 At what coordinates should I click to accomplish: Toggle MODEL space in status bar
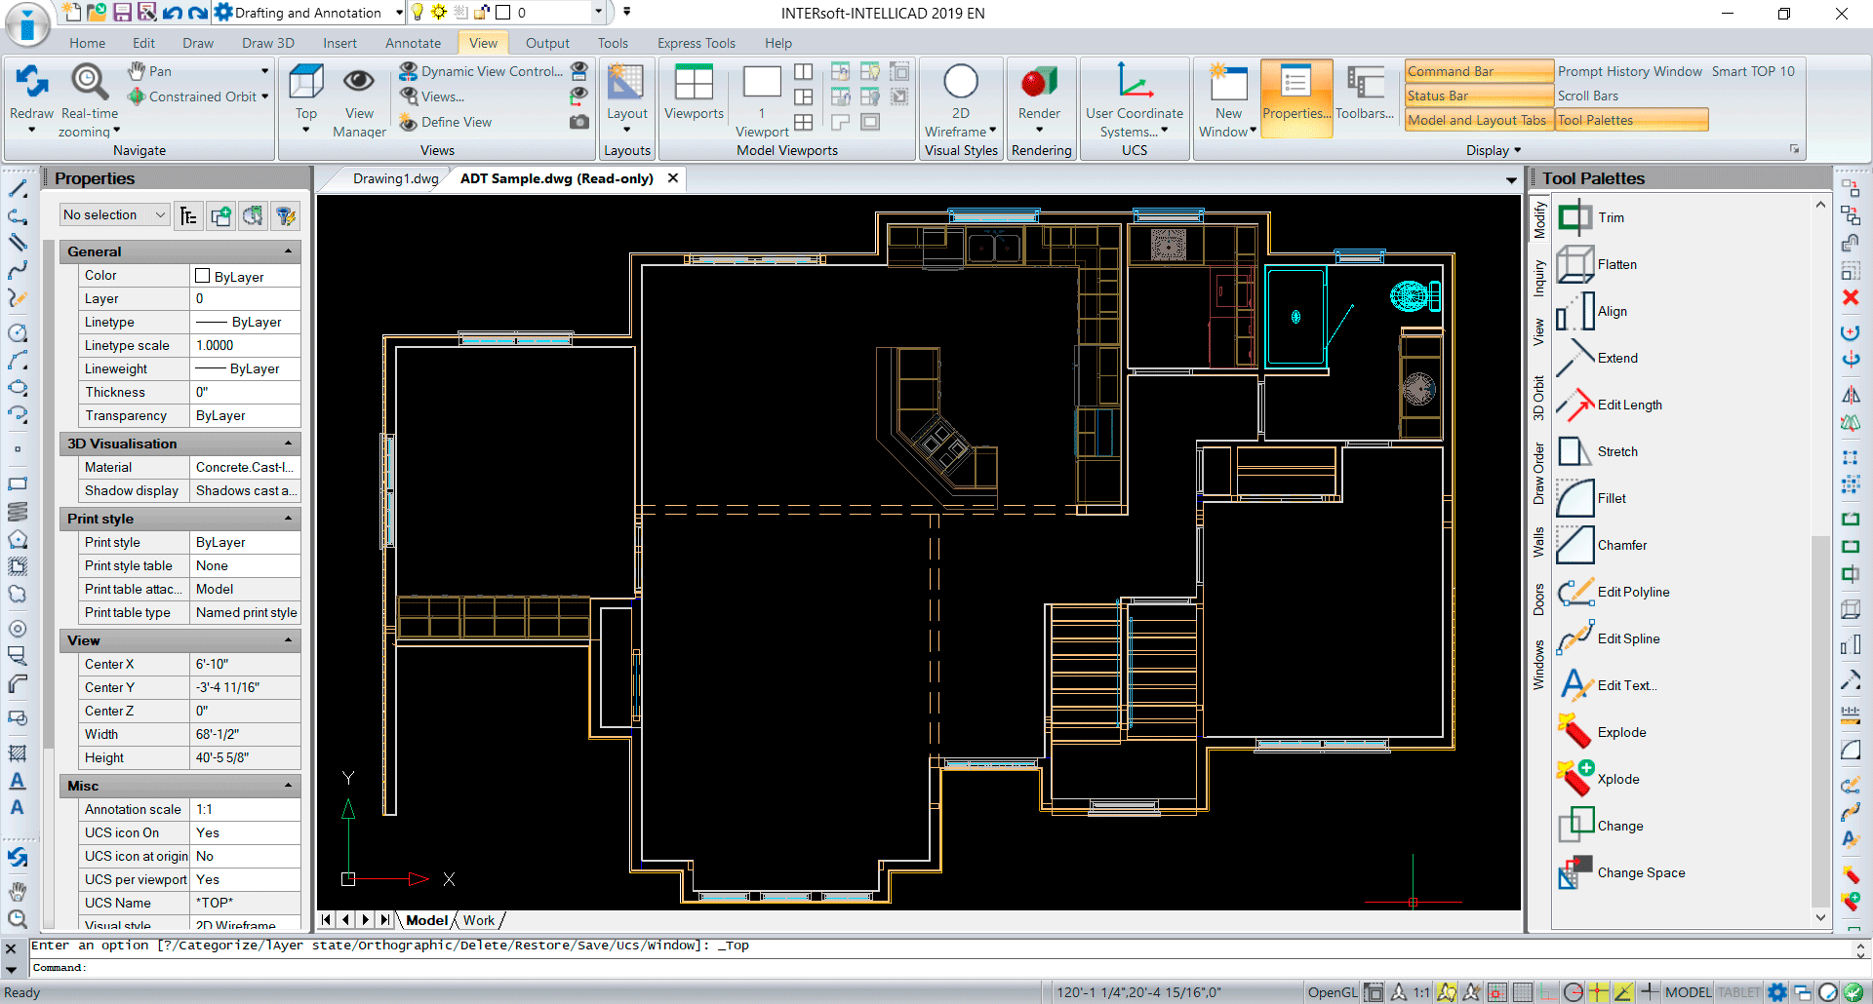click(1688, 992)
